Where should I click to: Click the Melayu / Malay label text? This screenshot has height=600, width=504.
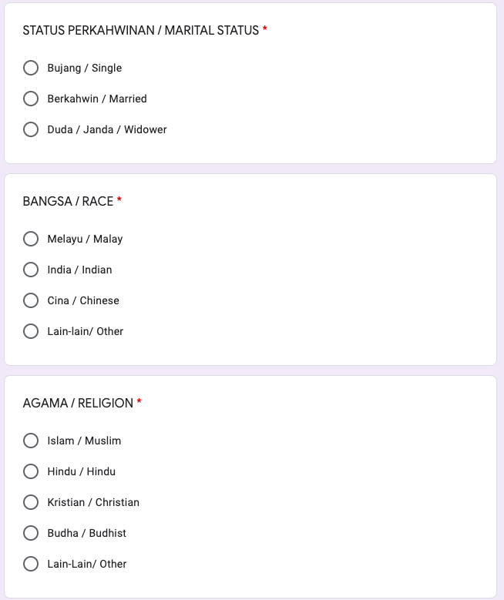click(x=85, y=239)
